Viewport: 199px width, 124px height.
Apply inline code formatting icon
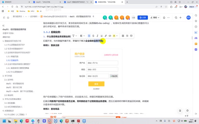point(110,36)
